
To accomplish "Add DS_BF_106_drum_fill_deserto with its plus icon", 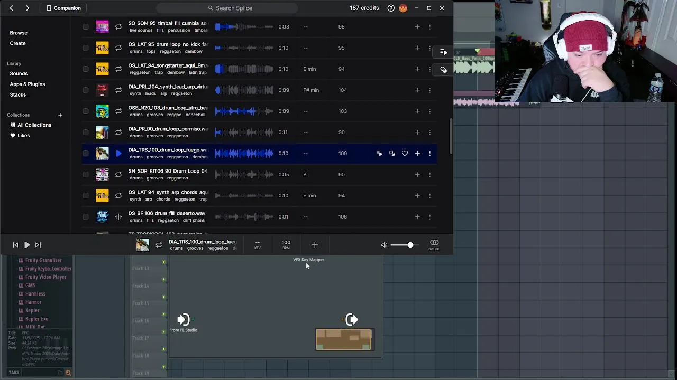I will pos(417,216).
